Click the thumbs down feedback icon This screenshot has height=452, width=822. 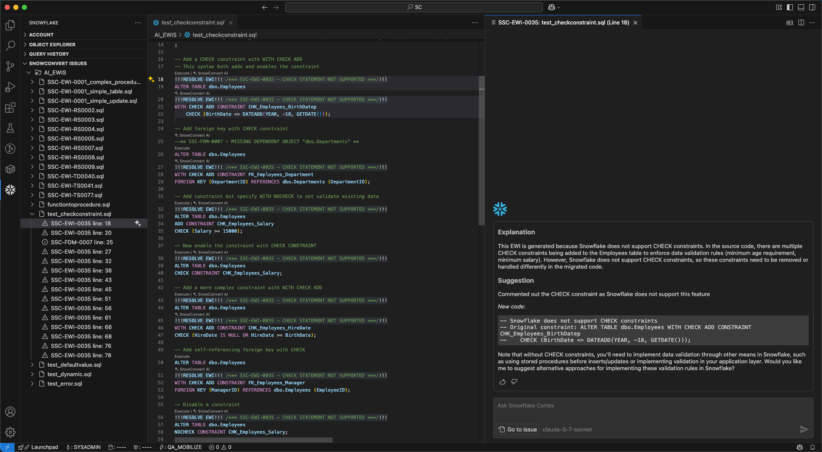pos(514,382)
